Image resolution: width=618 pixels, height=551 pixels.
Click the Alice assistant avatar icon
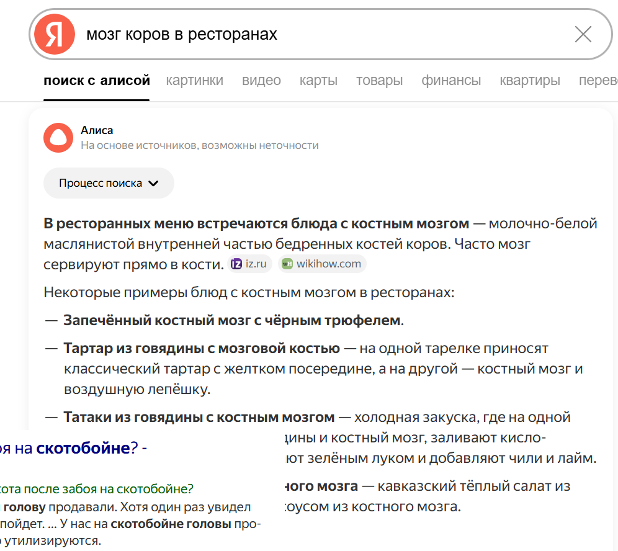coord(58,138)
